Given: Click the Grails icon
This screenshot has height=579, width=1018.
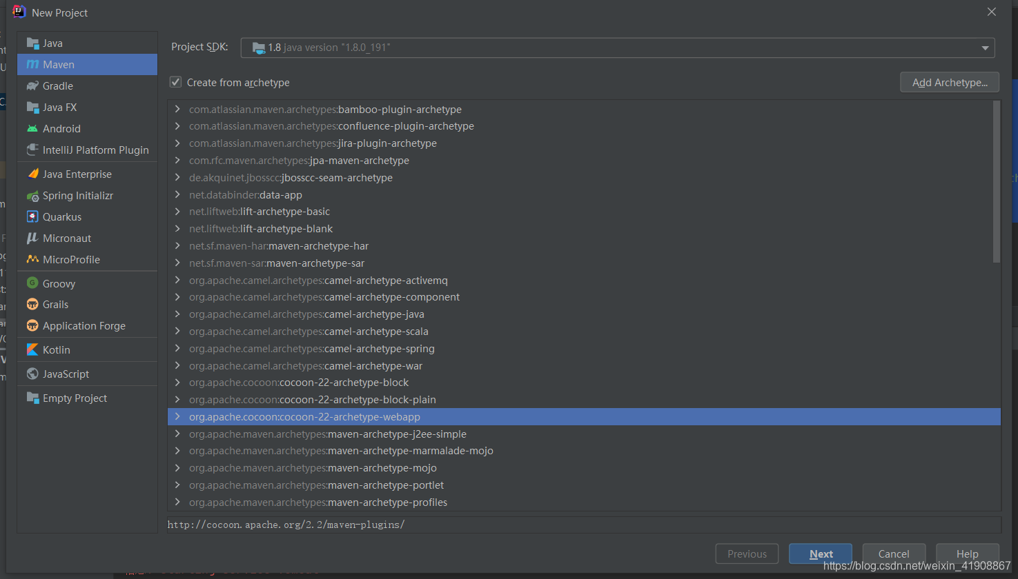Looking at the screenshot, I should tap(32, 305).
